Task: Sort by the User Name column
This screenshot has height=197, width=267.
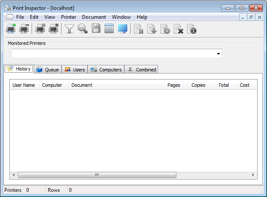Action: click(25, 85)
